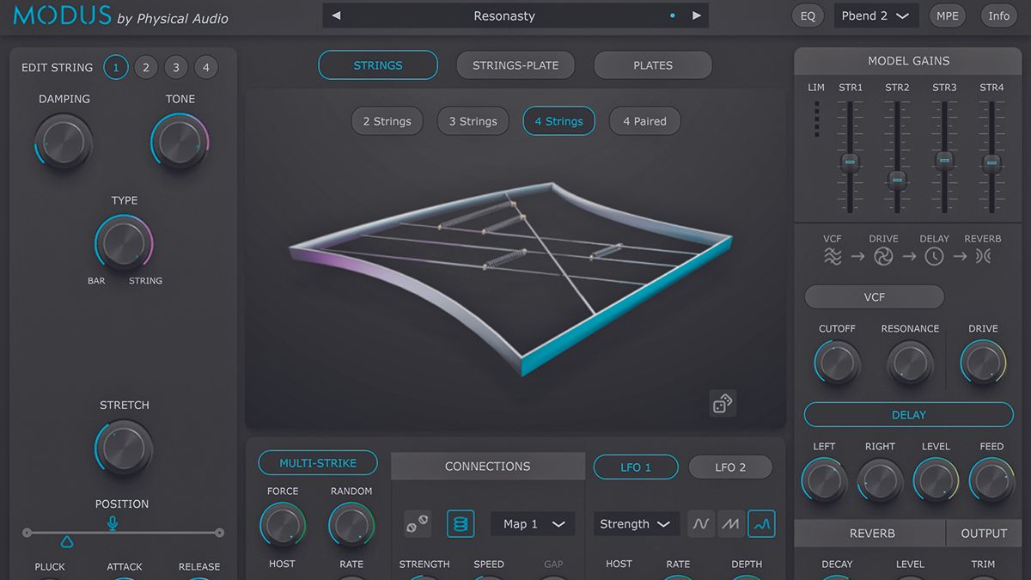1031x580 pixels.
Task: Open the Pbend 2 dropdown
Action: [875, 15]
